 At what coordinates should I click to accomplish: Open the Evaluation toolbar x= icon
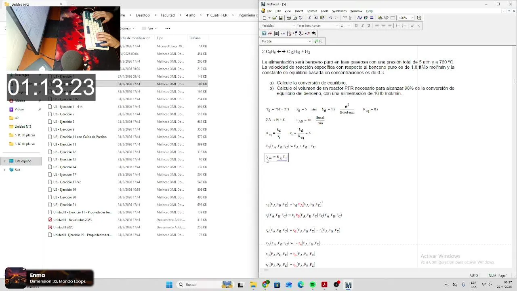[x=283, y=33]
